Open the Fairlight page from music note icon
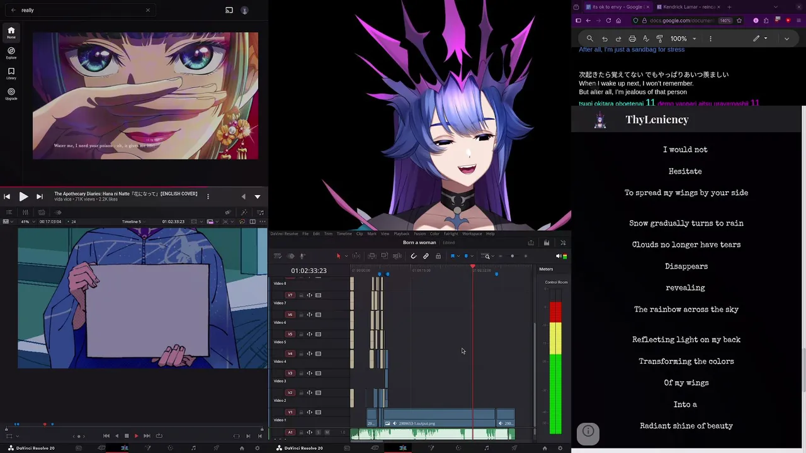Image resolution: width=806 pixels, height=453 pixels. click(x=486, y=448)
